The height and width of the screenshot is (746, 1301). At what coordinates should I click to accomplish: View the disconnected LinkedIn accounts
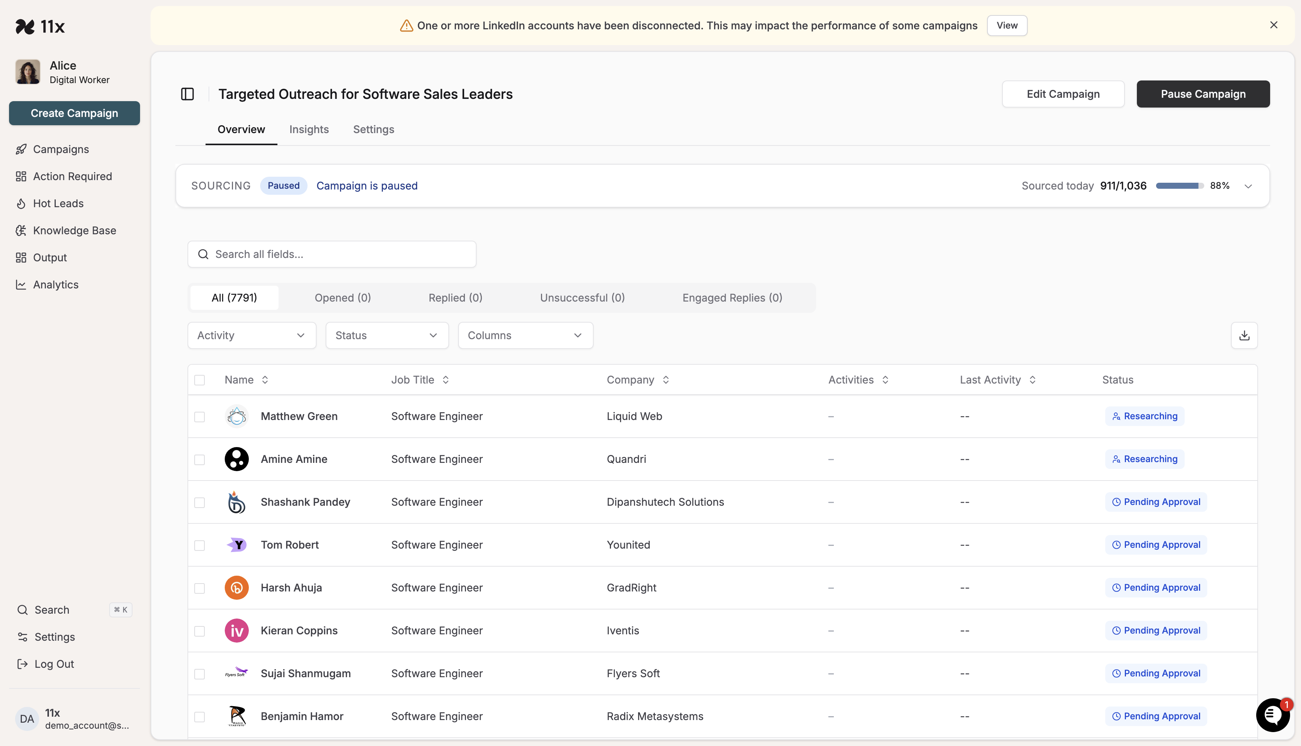[1007, 25]
